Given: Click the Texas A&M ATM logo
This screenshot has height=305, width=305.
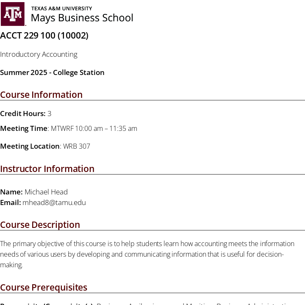Looking at the screenshot, I should 13,14.
